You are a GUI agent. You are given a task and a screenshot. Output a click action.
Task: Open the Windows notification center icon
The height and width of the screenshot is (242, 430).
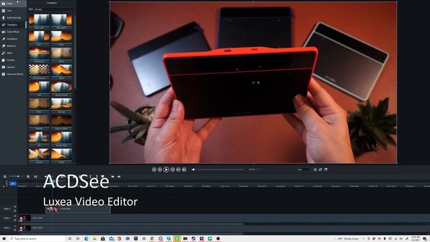[425, 239]
